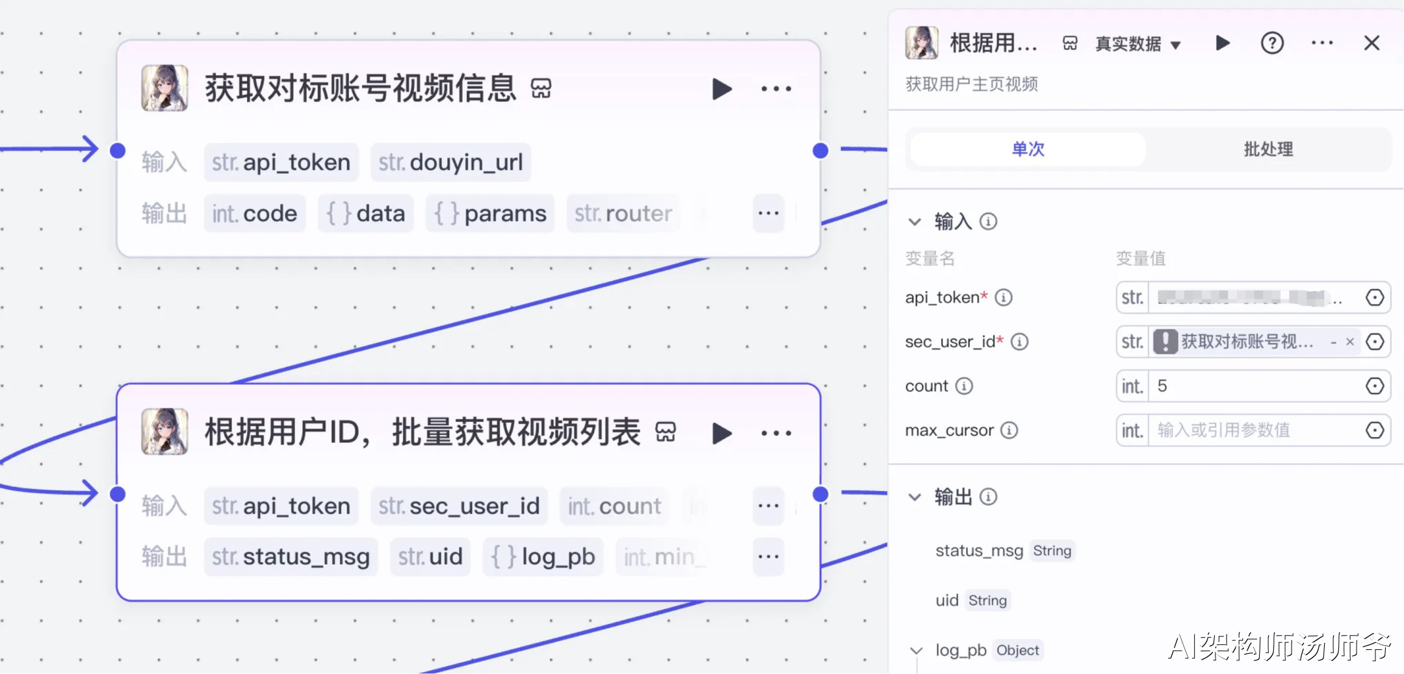Viewport: 1404px width, 674px height.
Task: Show info tooltip for 输入 section
Action: pos(988,222)
